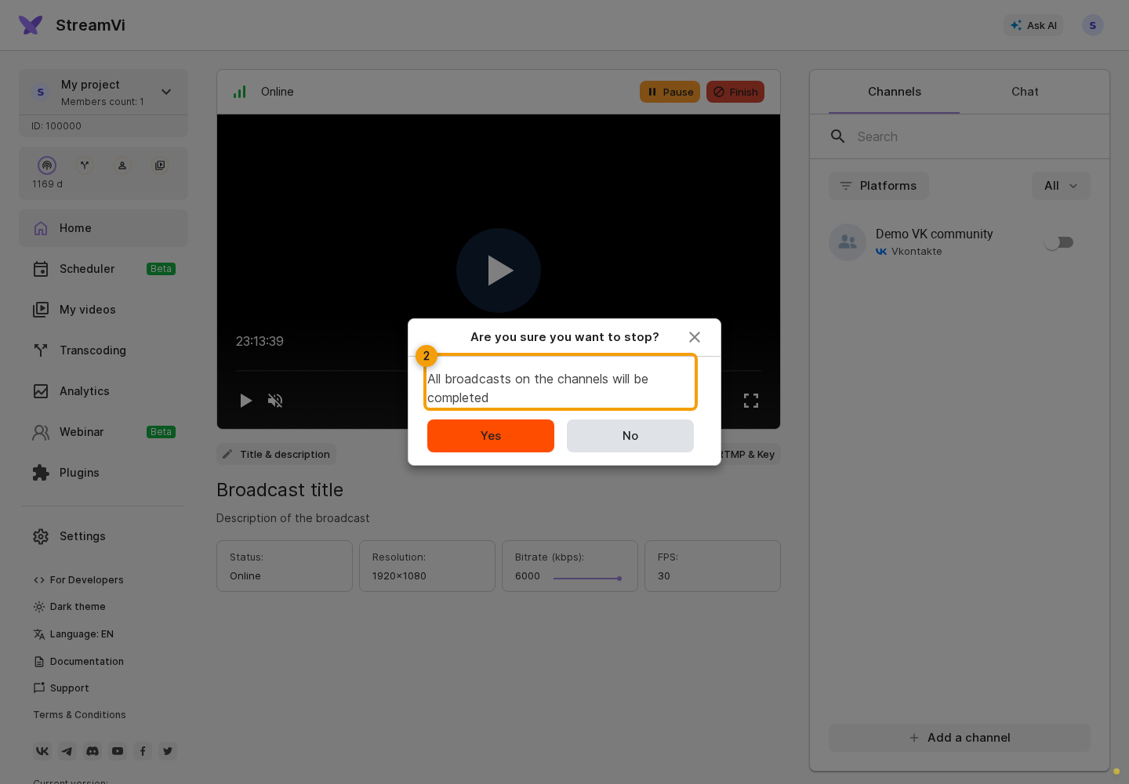Image resolution: width=1129 pixels, height=784 pixels.
Task: Enter fullscreen on the video player
Action: click(751, 401)
